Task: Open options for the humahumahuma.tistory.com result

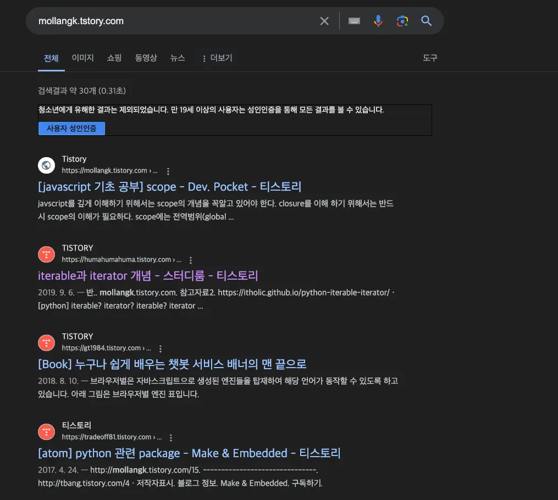Action: pos(191,260)
